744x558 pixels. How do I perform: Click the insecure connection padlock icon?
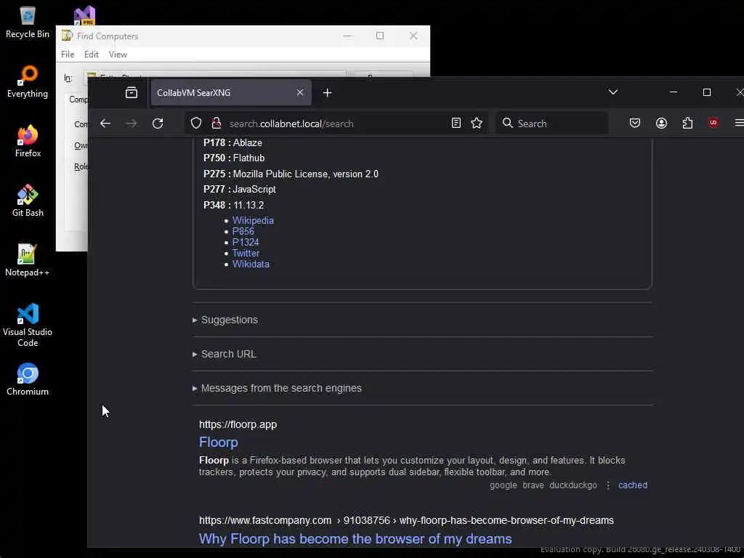(217, 124)
